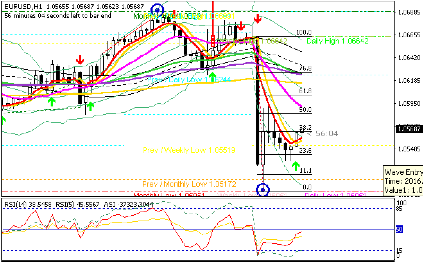The image size is (423, 262).
Task: Click the Fibonacci 61.8 level label
Action: [x=305, y=91]
